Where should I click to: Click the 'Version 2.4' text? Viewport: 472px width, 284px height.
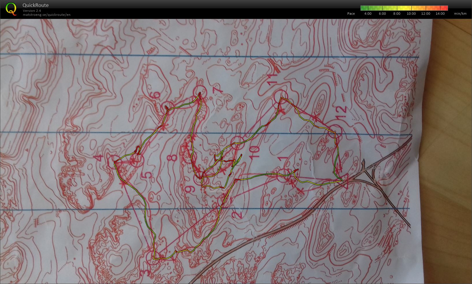(32, 11)
